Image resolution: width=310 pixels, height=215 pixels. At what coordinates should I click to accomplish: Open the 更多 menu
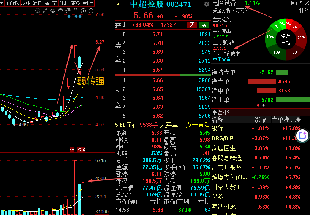pyautogui.click(x=76, y=3)
